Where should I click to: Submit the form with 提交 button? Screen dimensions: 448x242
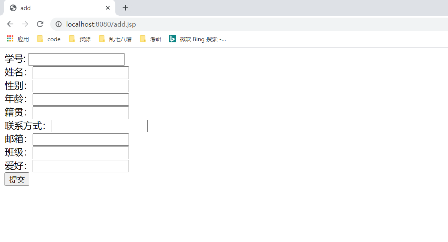coord(17,179)
